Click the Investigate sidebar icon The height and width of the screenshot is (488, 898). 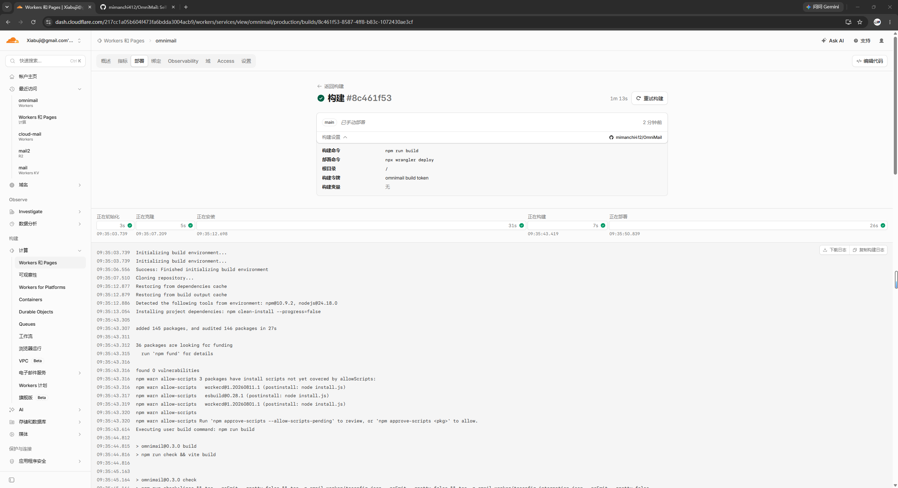[x=12, y=211]
